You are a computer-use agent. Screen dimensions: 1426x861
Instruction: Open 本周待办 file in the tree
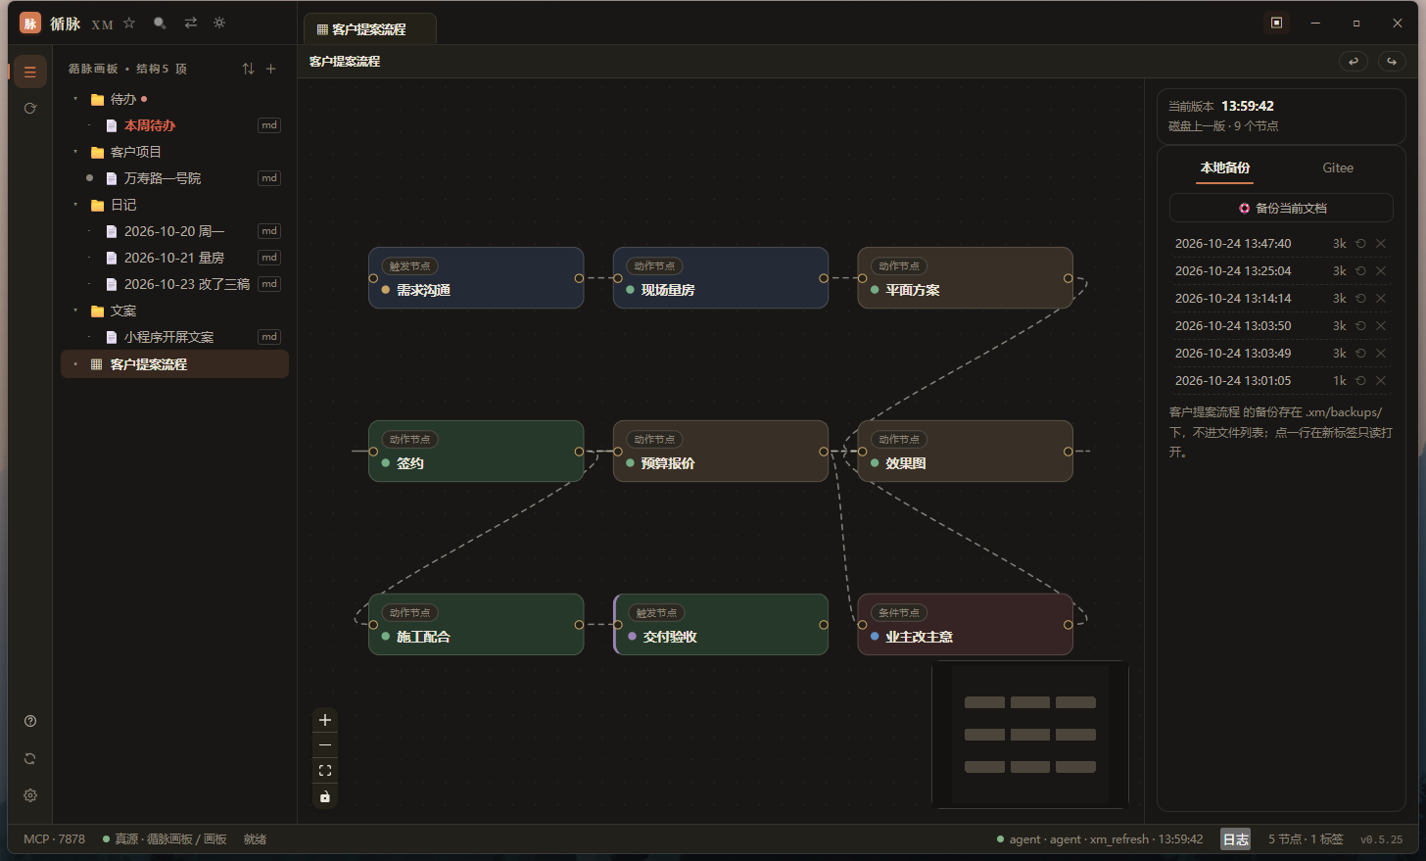174,125
